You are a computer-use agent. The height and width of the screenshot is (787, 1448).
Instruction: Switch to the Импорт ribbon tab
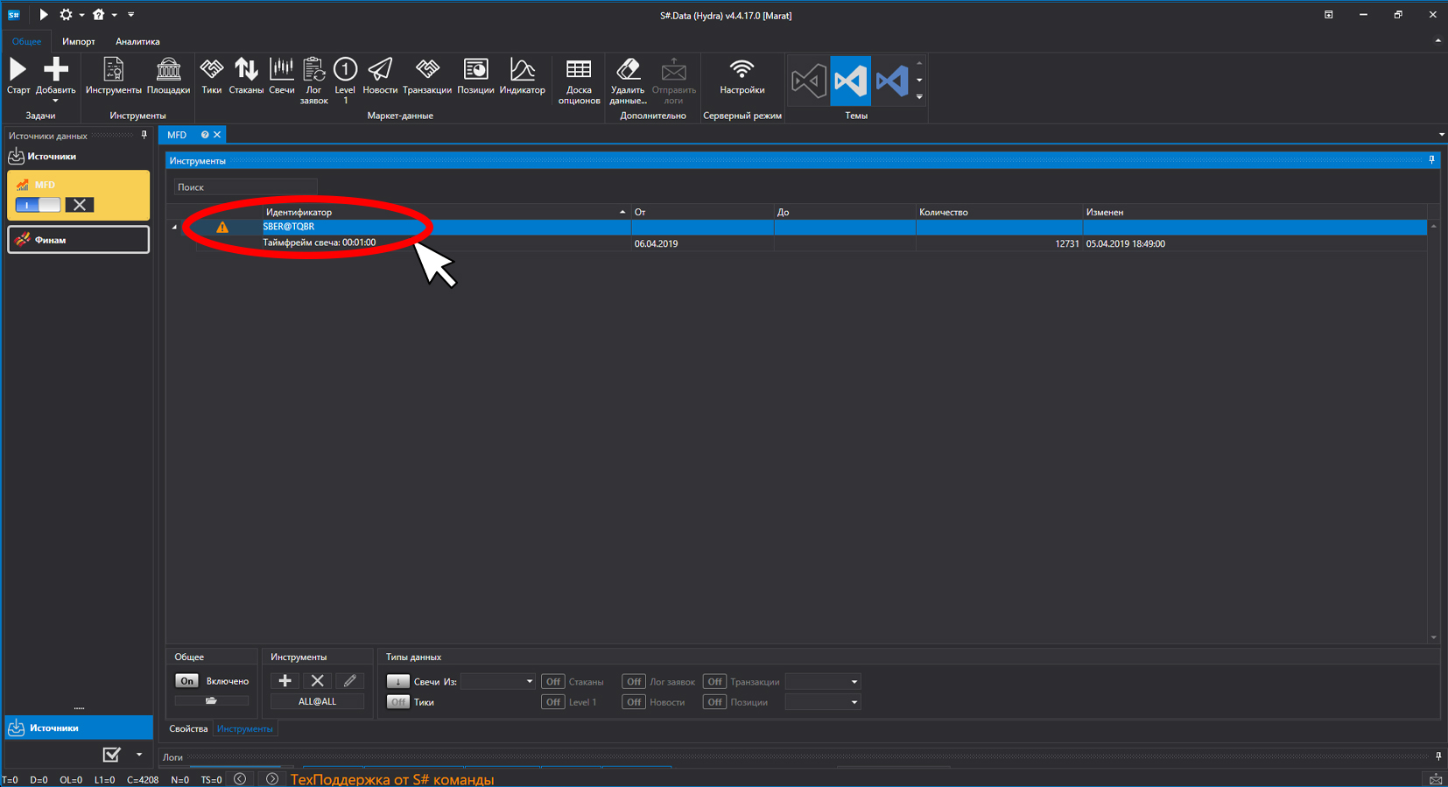[x=79, y=41]
